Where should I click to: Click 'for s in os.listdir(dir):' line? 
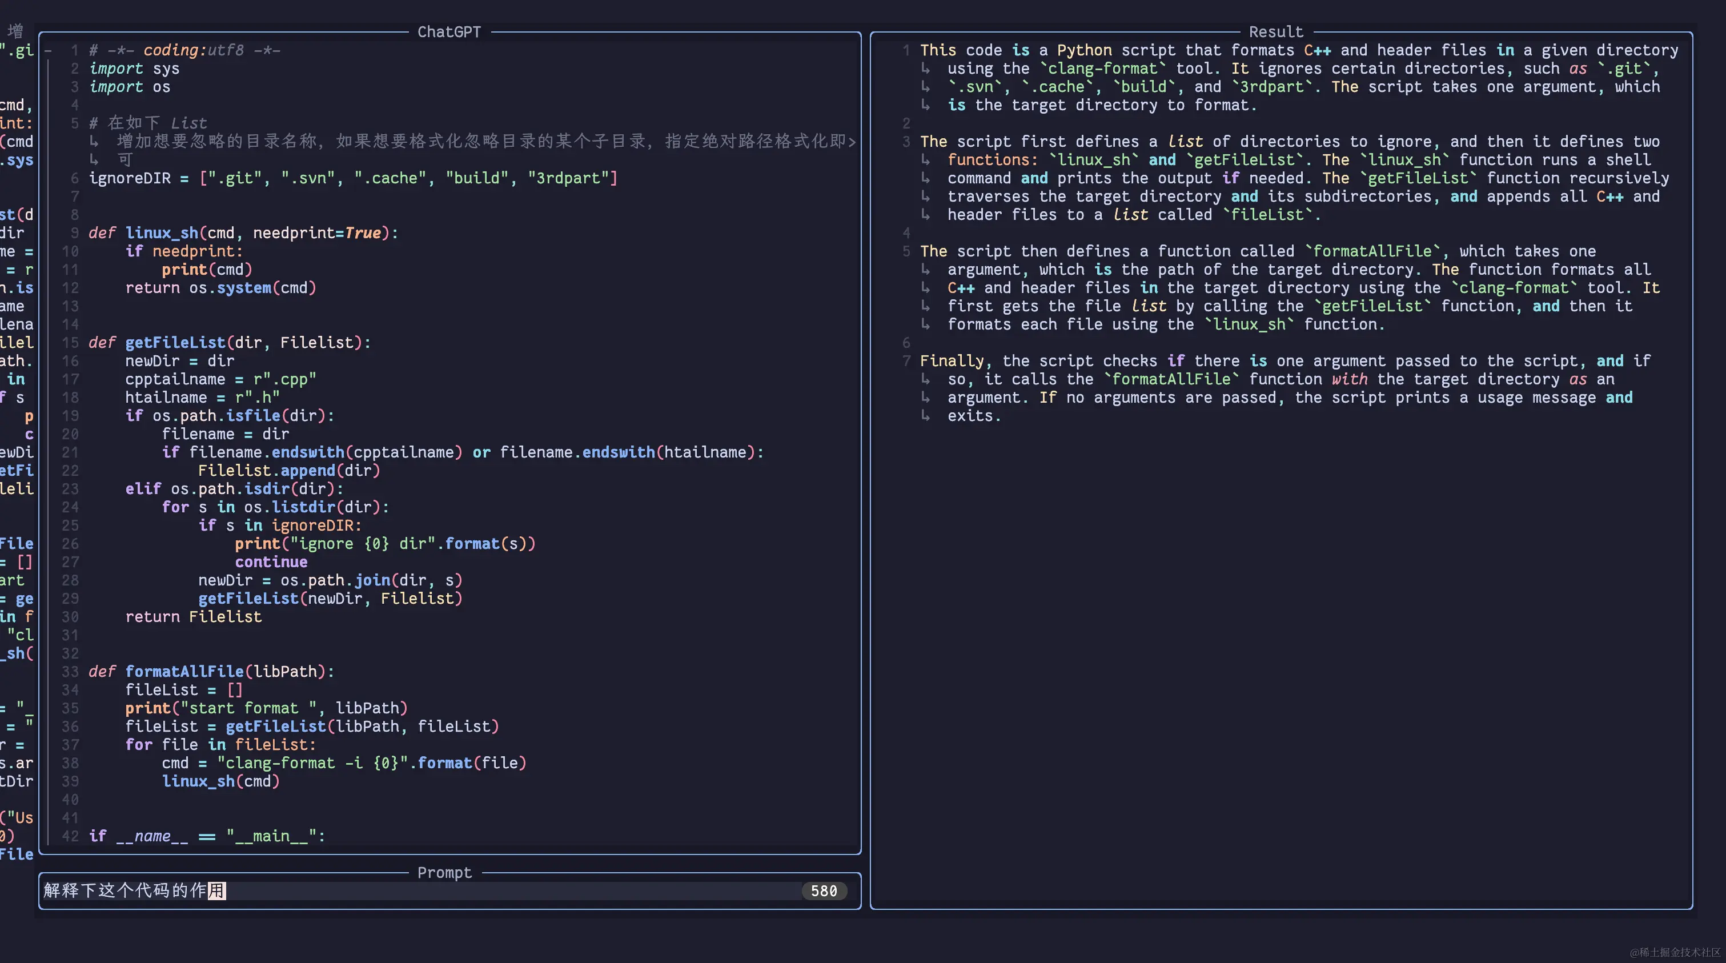point(275,507)
